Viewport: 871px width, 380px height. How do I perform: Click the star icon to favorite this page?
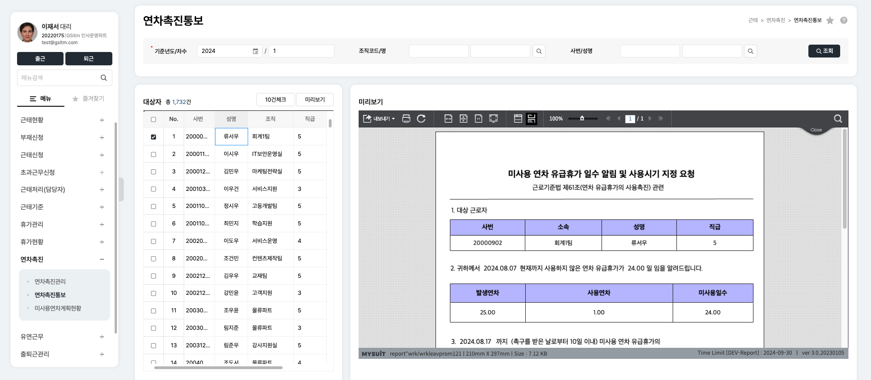click(830, 20)
